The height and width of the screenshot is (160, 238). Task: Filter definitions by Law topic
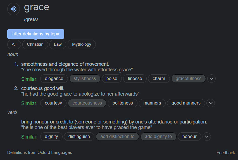(x=58, y=44)
